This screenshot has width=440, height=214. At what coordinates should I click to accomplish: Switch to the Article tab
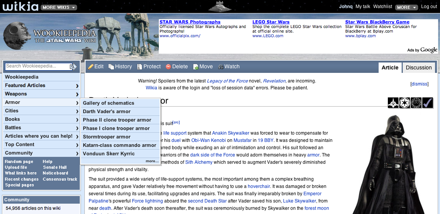[x=390, y=67]
